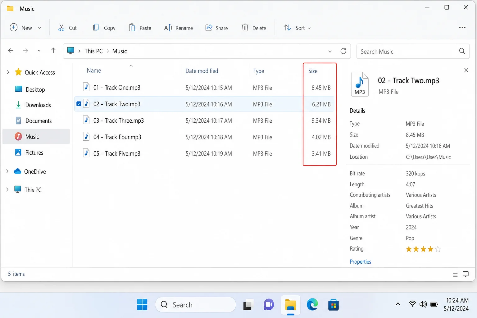Switch to details list view icon

(455, 274)
